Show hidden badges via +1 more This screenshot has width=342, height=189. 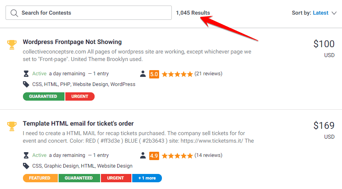coord(147,178)
